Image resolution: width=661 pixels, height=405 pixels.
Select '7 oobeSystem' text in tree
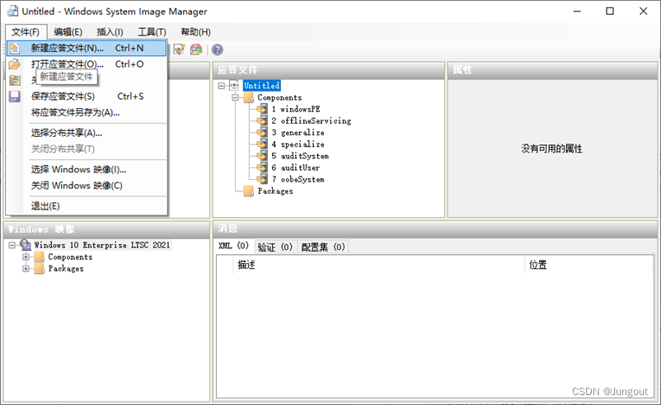coord(298,180)
